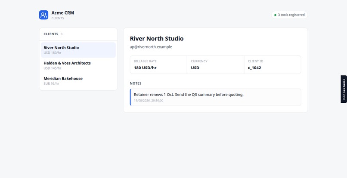Click the Acme CRM title text
This screenshot has height=178, width=347.
tap(62, 12)
